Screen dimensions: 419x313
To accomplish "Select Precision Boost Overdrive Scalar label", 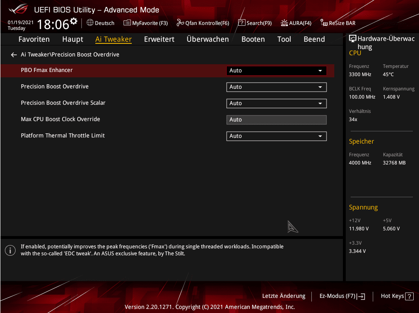I will click(x=63, y=103).
